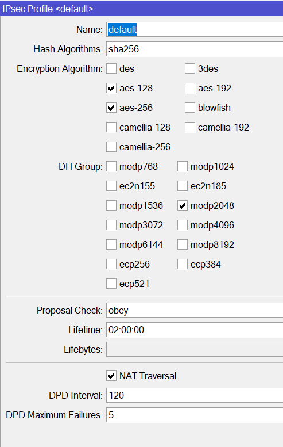Uncheck the aes-128 encryption checkbox
Image resolution: width=283 pixels, height=447 pixels.
coord(111,89)
